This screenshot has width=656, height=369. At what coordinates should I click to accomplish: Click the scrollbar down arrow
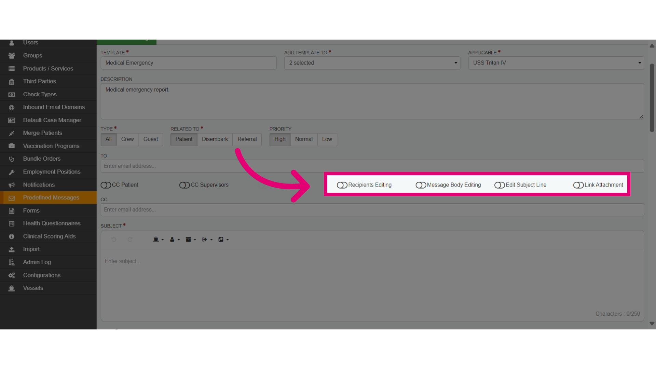pos(652,324)
